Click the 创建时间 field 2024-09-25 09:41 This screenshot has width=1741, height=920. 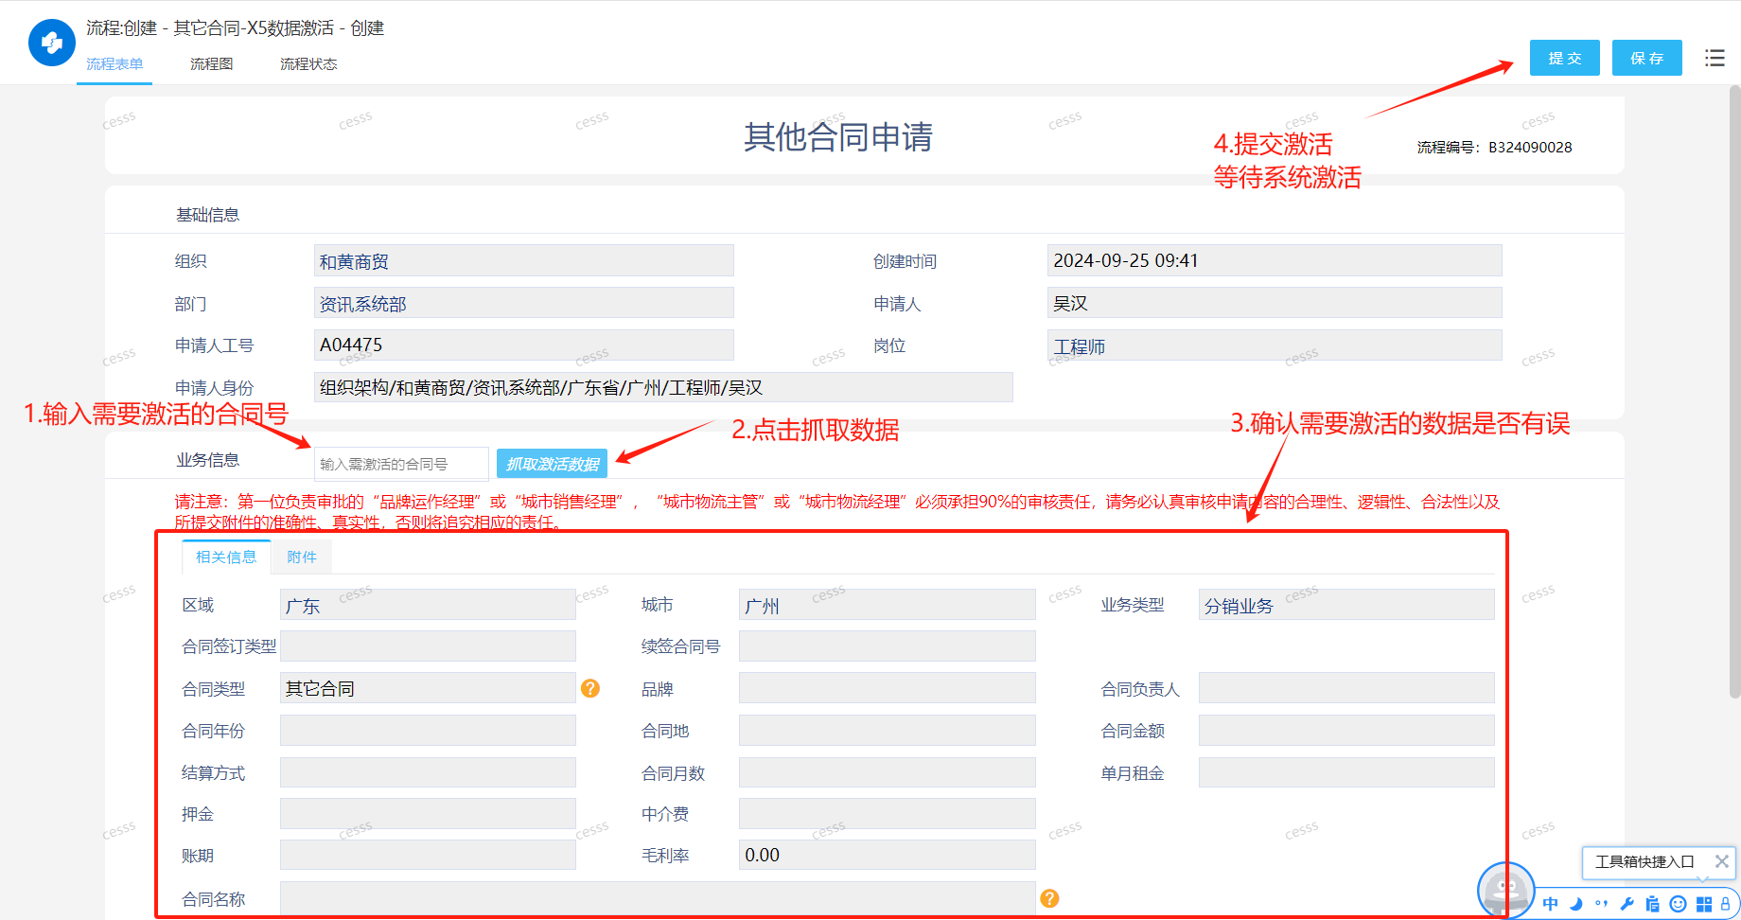coord(1275,260)
